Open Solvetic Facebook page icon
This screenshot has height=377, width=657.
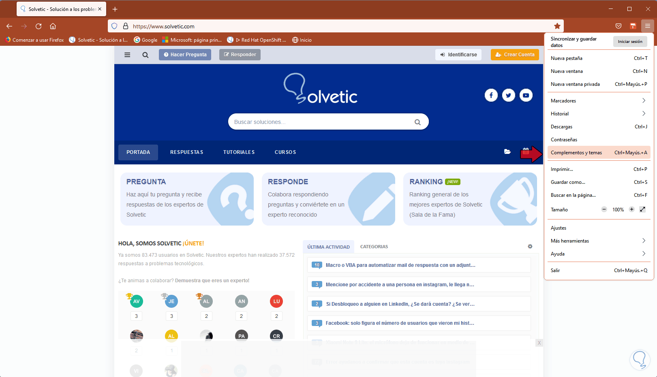click(x=491, y=95)
